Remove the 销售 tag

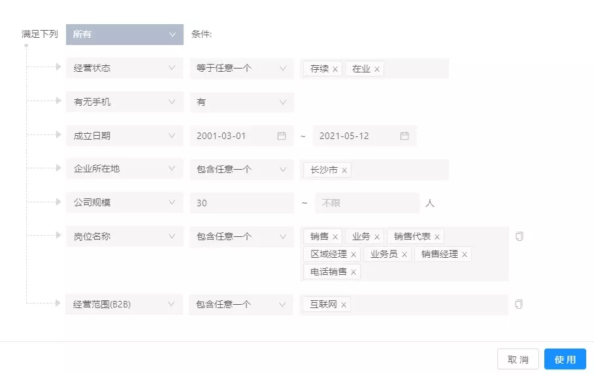(x=335, y=237)
